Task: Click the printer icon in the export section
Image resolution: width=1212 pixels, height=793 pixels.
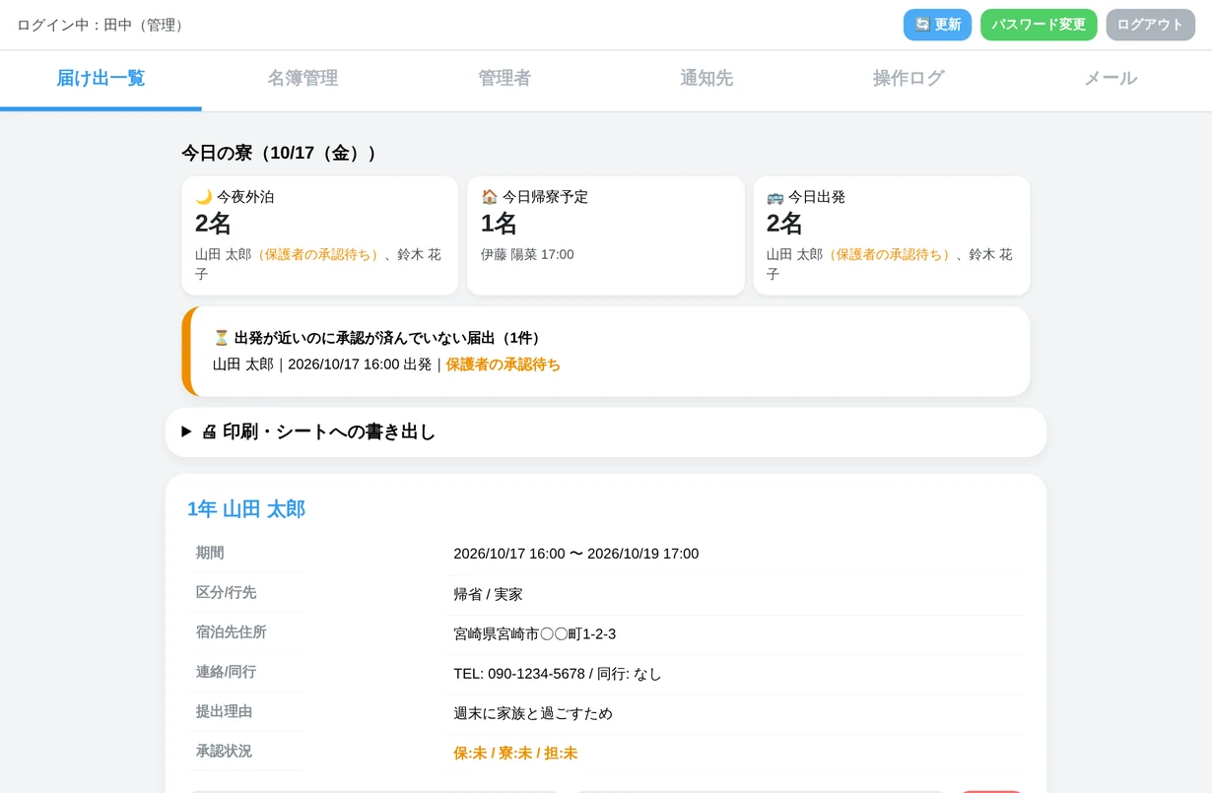Action: tap(209, 431)
